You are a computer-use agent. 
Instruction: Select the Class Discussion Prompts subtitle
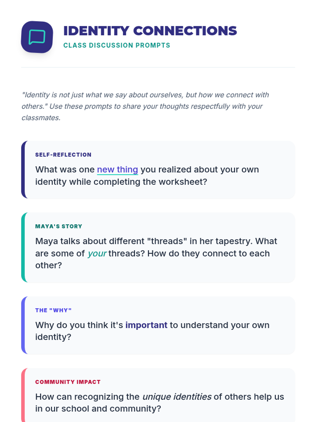[117, 45]
